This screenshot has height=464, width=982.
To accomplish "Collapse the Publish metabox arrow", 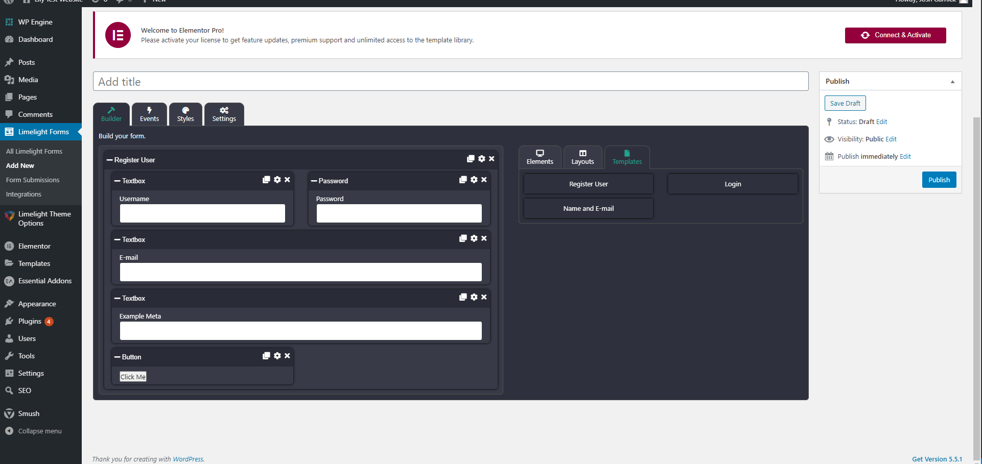I will 952,82.
